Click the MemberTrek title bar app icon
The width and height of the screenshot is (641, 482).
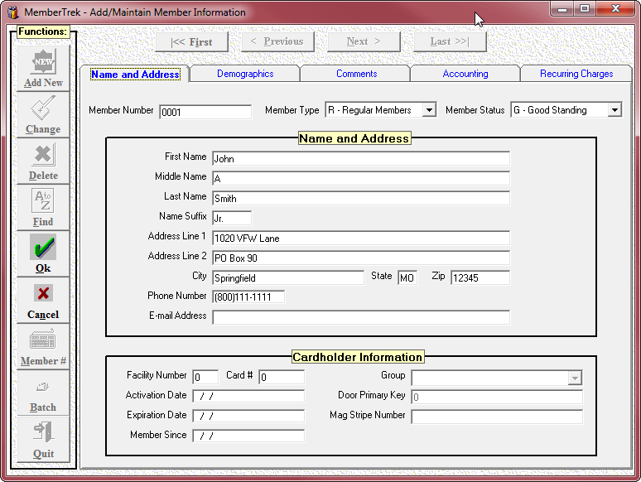tap(13, 12)
